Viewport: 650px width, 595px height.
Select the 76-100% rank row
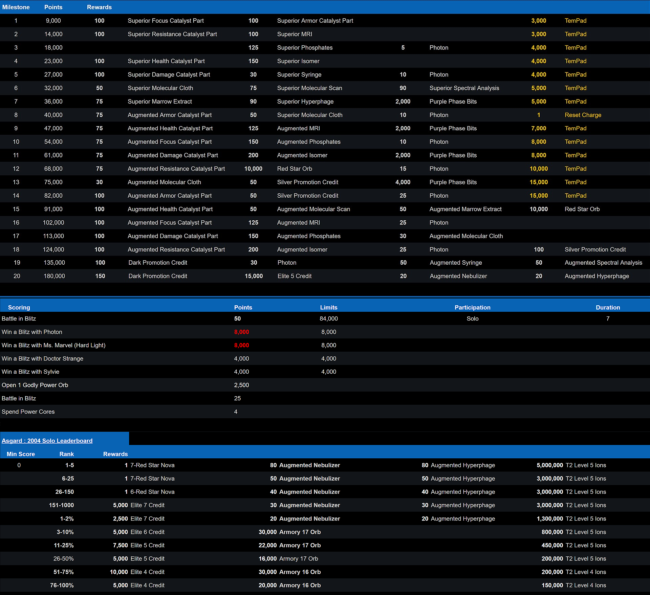(x=62, y=585)
